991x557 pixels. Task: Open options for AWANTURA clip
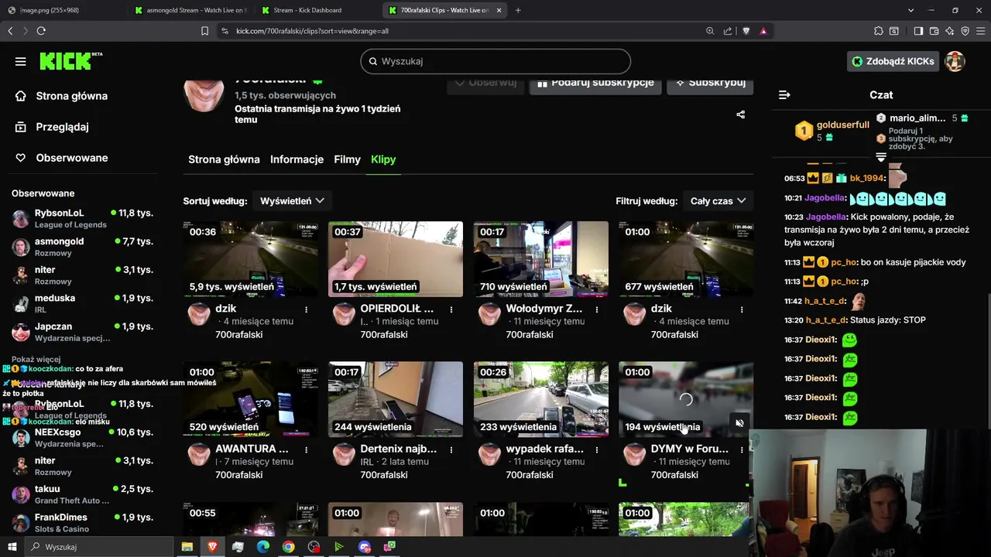306,449
